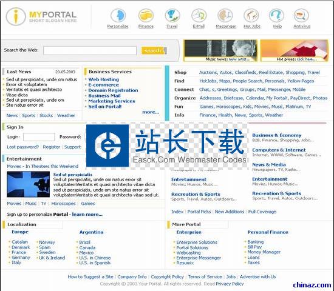This screenshot has width=334, height=291.
Task: Click the Help question mark icon
Action: pyautogui.click(x=276, y=15)
